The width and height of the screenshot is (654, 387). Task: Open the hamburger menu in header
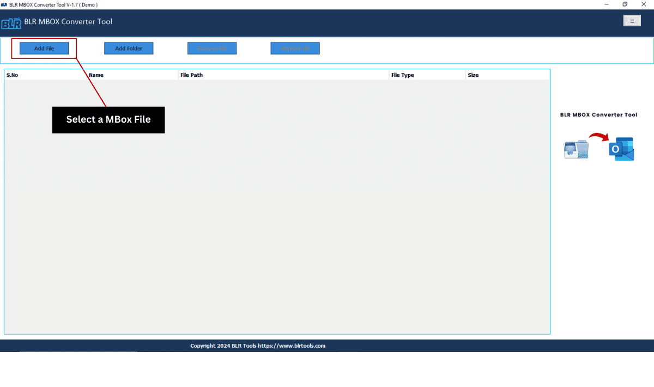[x=632, y=21]
